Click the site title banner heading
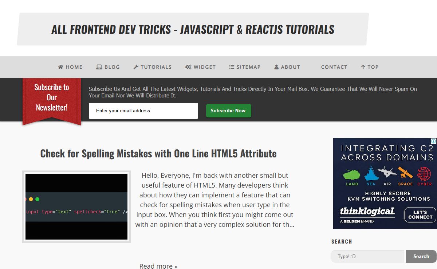The height and width of the screenshot is (269, 437). 193,29
